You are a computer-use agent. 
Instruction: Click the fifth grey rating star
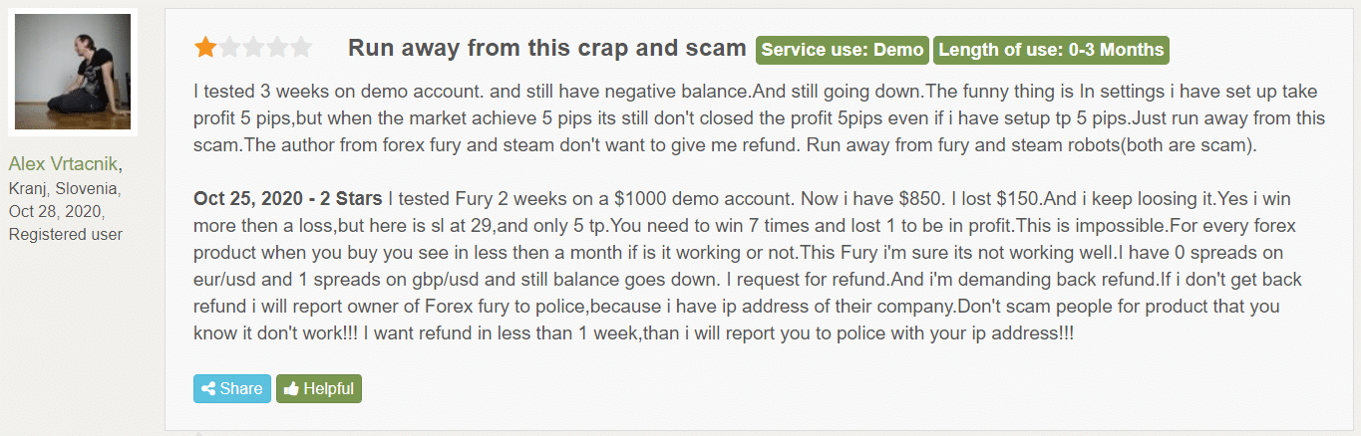(x=301, y=47)
